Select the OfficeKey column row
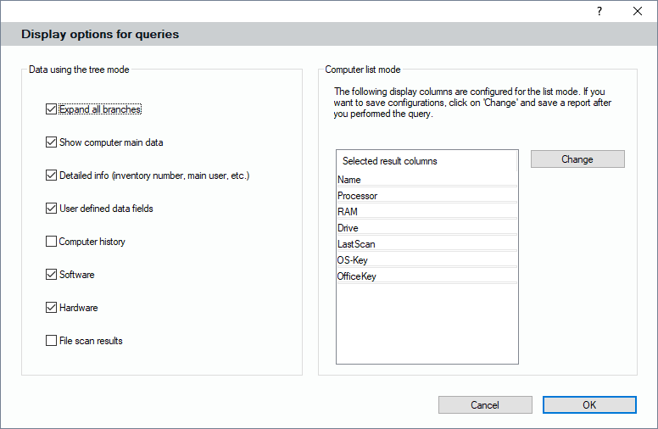Viewport: 658px width, 429px height. [427, 276]
